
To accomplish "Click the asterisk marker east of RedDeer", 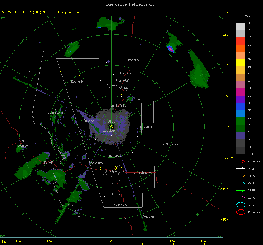I will 139,100.
